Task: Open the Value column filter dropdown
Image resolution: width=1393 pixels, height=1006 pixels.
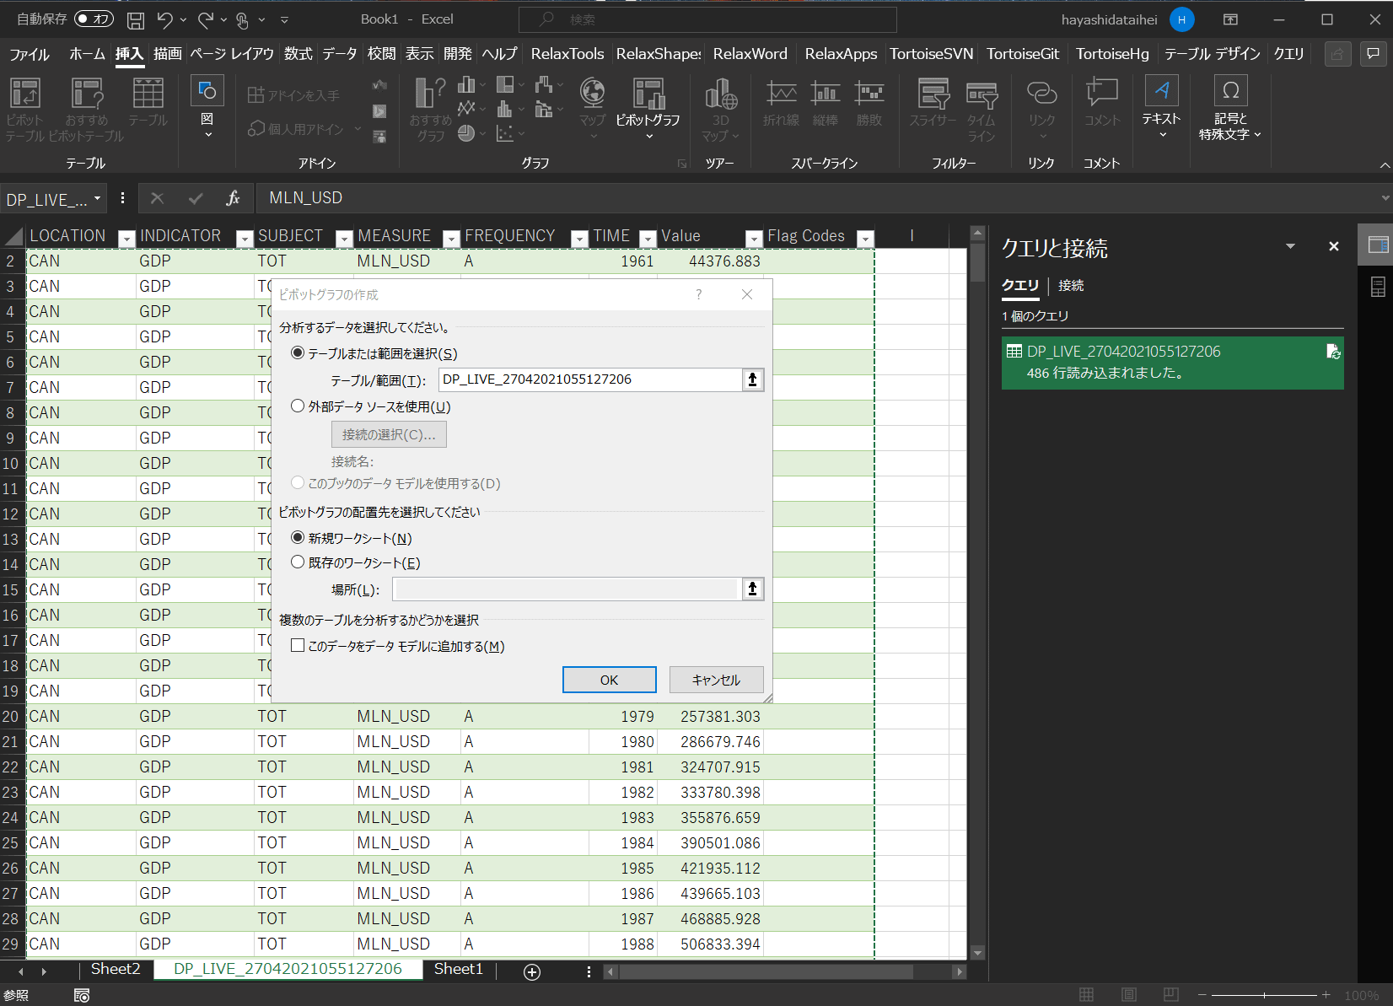Action: tap(754, 239)
